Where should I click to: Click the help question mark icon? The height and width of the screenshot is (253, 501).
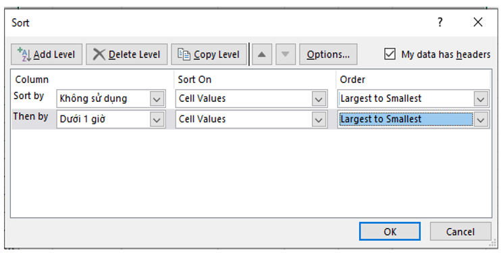pos(440,22)
